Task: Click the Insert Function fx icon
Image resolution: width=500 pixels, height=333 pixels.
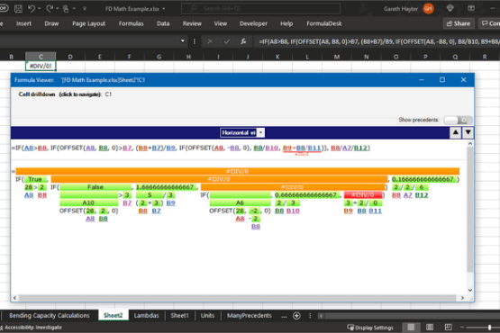Action: pos(243,41)
